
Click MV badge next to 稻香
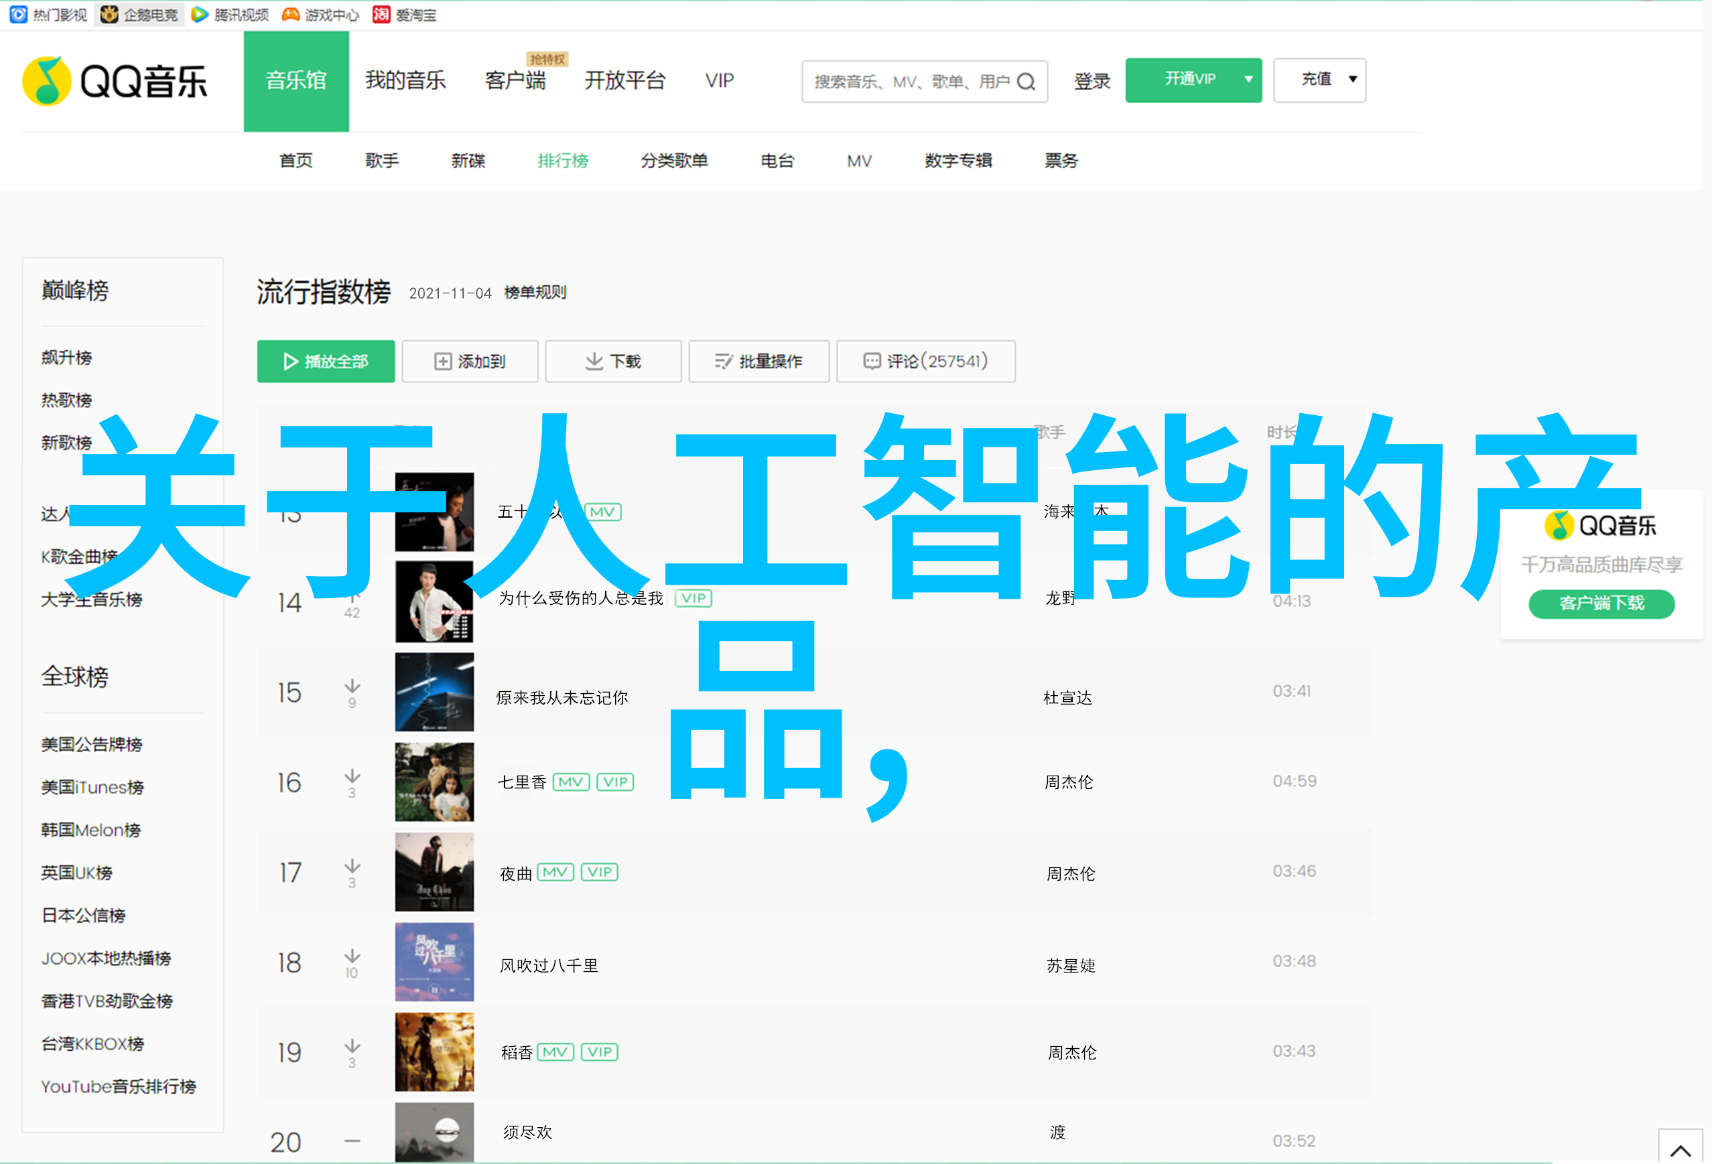pos(555,1052)
